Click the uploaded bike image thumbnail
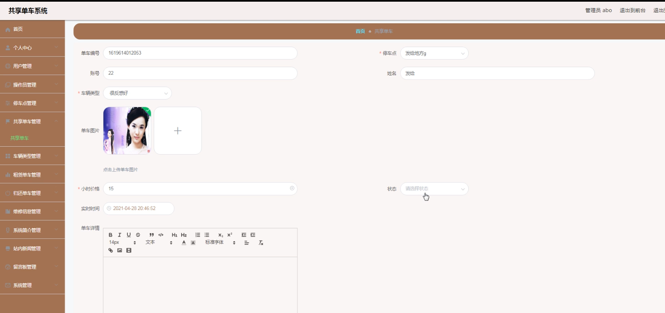Image resolution: width=665 pixels, height=313 pixels. (x=127, y=131)
